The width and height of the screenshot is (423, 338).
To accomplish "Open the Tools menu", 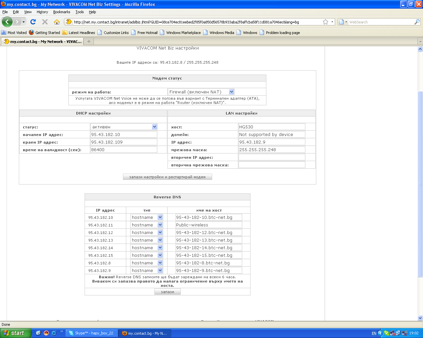I will (x=80, y=12).
